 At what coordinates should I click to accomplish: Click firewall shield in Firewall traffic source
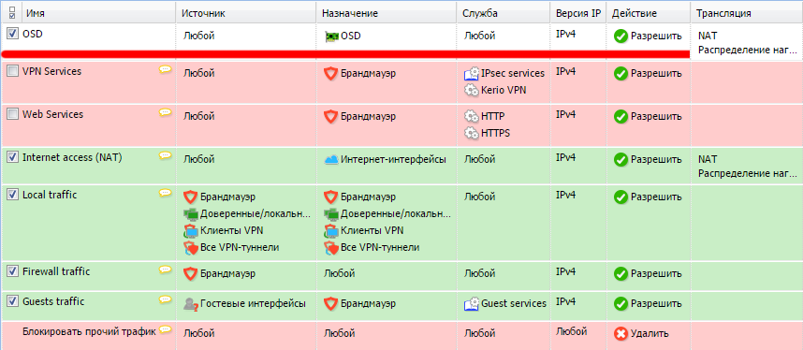191,273
